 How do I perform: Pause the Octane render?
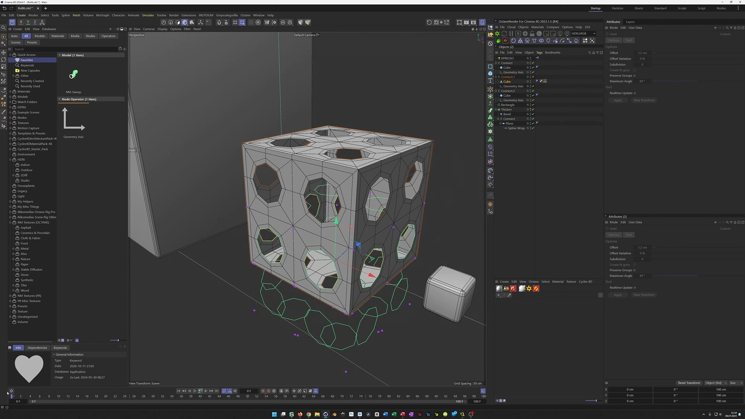tap(512, 34)
